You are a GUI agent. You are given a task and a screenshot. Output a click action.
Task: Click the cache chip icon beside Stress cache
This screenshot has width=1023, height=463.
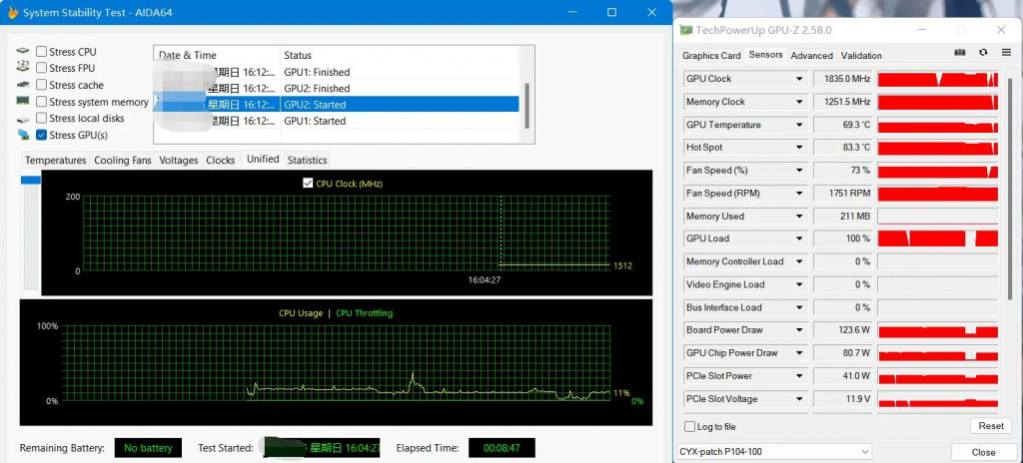(24, 85)
